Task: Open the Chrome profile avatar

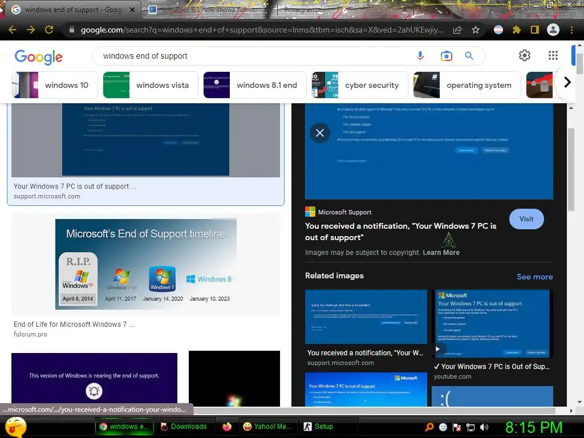Action: pos(553,30)
